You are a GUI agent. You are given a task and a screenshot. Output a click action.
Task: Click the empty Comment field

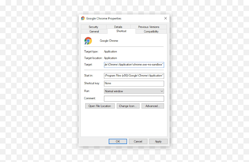tap(134, 98)
